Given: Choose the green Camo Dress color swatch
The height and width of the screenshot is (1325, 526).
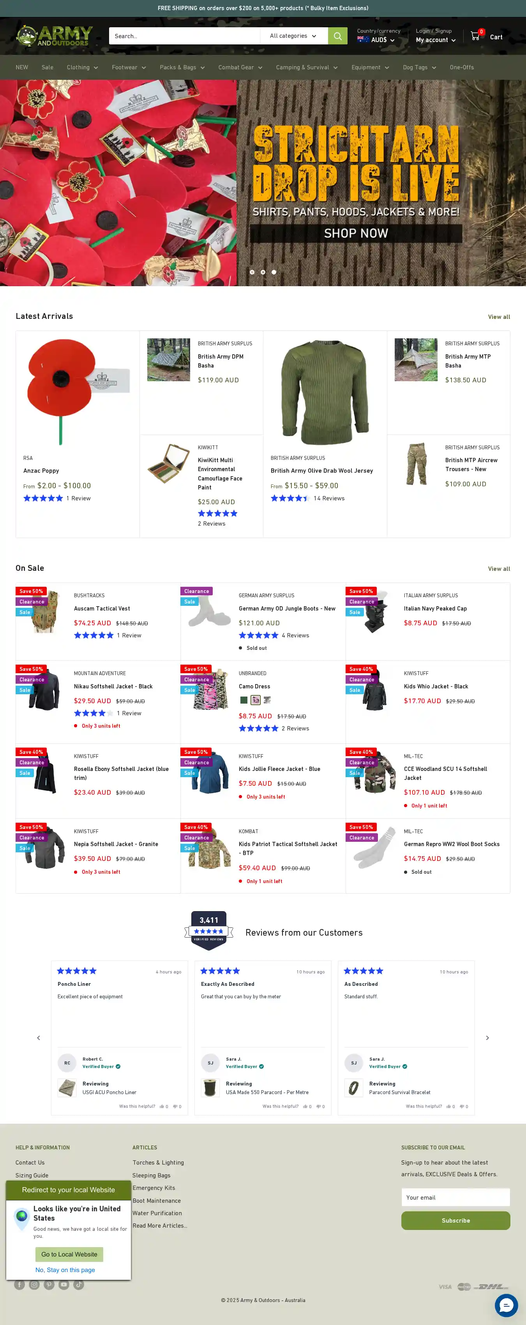Looking at the screenshot, I should coord(244,700).
